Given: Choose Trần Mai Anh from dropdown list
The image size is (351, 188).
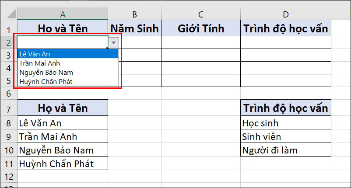Looking at the screenshot, I should point(68,63).
